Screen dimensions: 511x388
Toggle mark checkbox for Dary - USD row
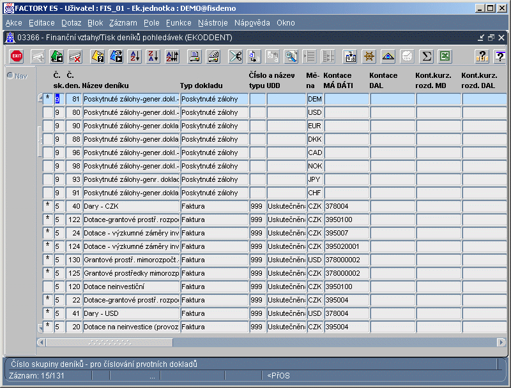coord(48,313)
